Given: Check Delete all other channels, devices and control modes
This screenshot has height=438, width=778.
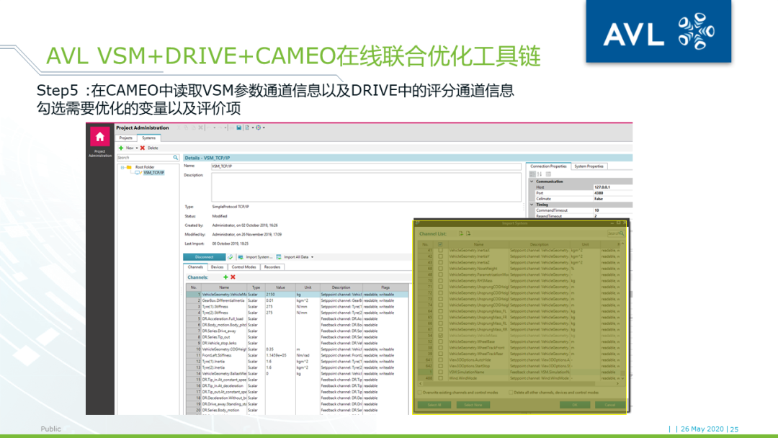Looking at the screenshot, I should click(510, 392).
